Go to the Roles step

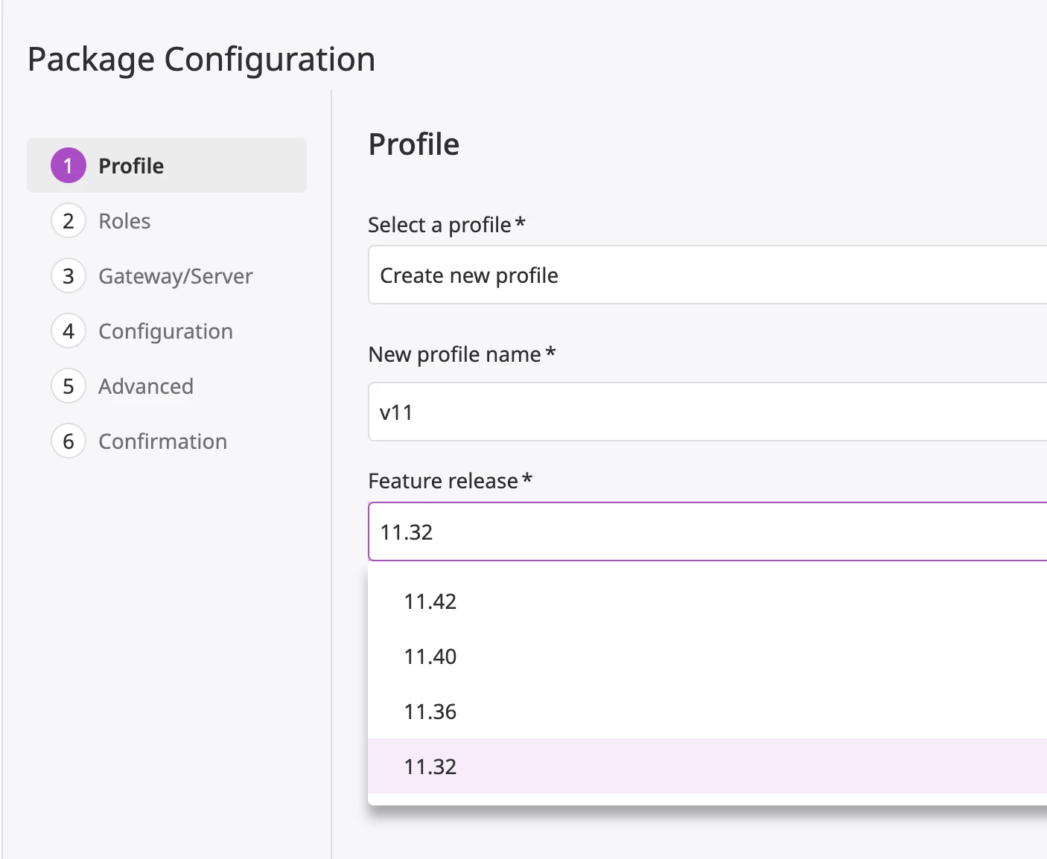[124, 221]
